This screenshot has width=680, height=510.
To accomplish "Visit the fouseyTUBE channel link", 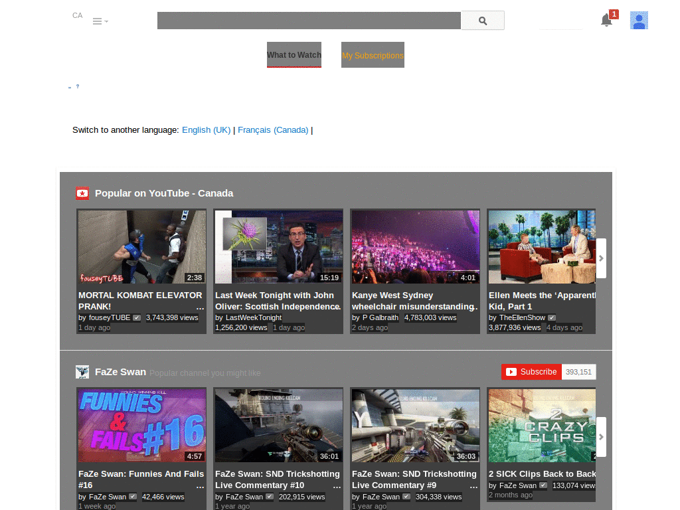I will tap(110, 317).
